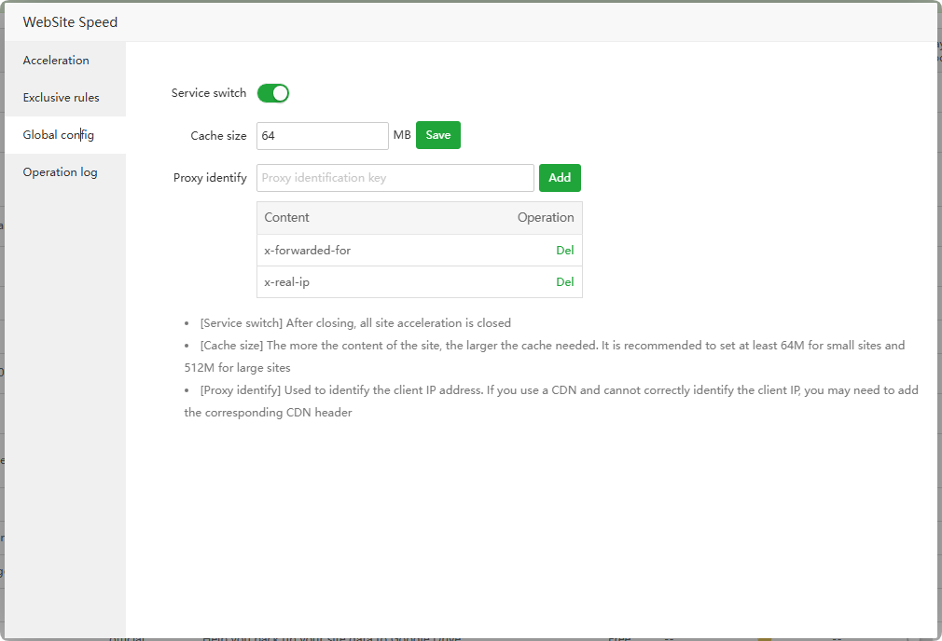
Task: Switch to the Exclusive rules tab
Action: [61, 98]
